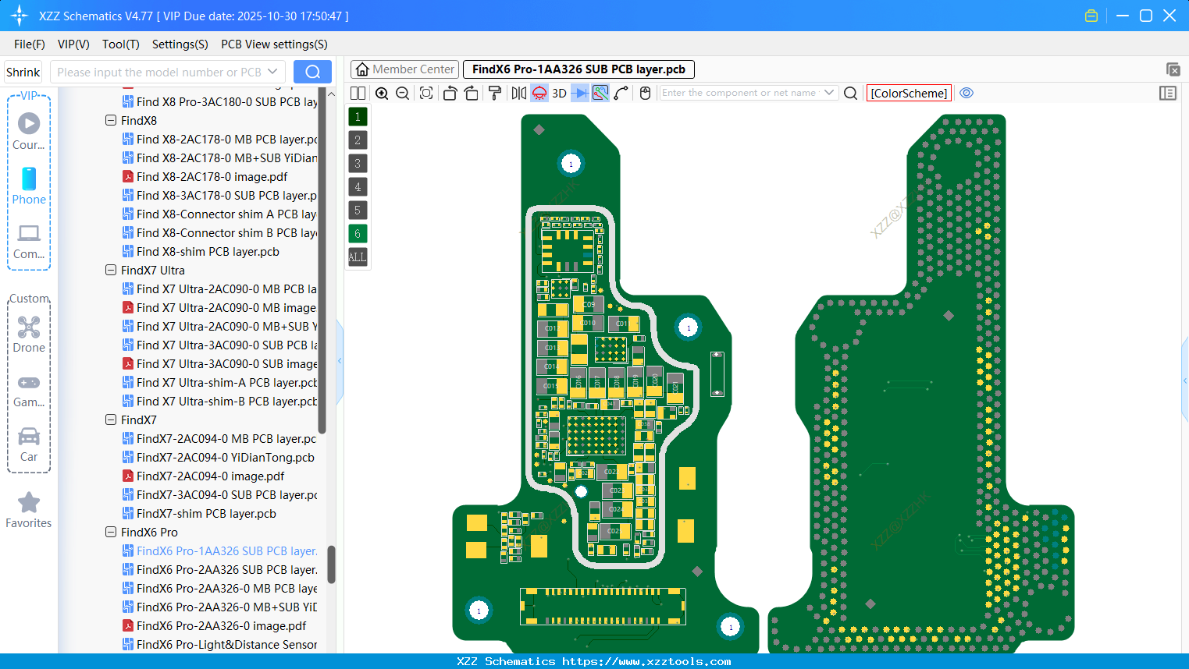Click the ColorScheme button

pyautogui.click(x=909, y=93)
